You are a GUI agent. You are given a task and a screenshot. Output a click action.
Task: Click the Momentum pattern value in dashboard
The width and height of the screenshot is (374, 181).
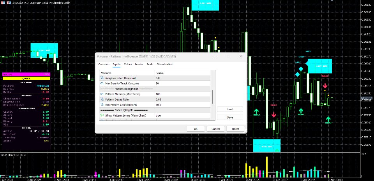[43, 85]
